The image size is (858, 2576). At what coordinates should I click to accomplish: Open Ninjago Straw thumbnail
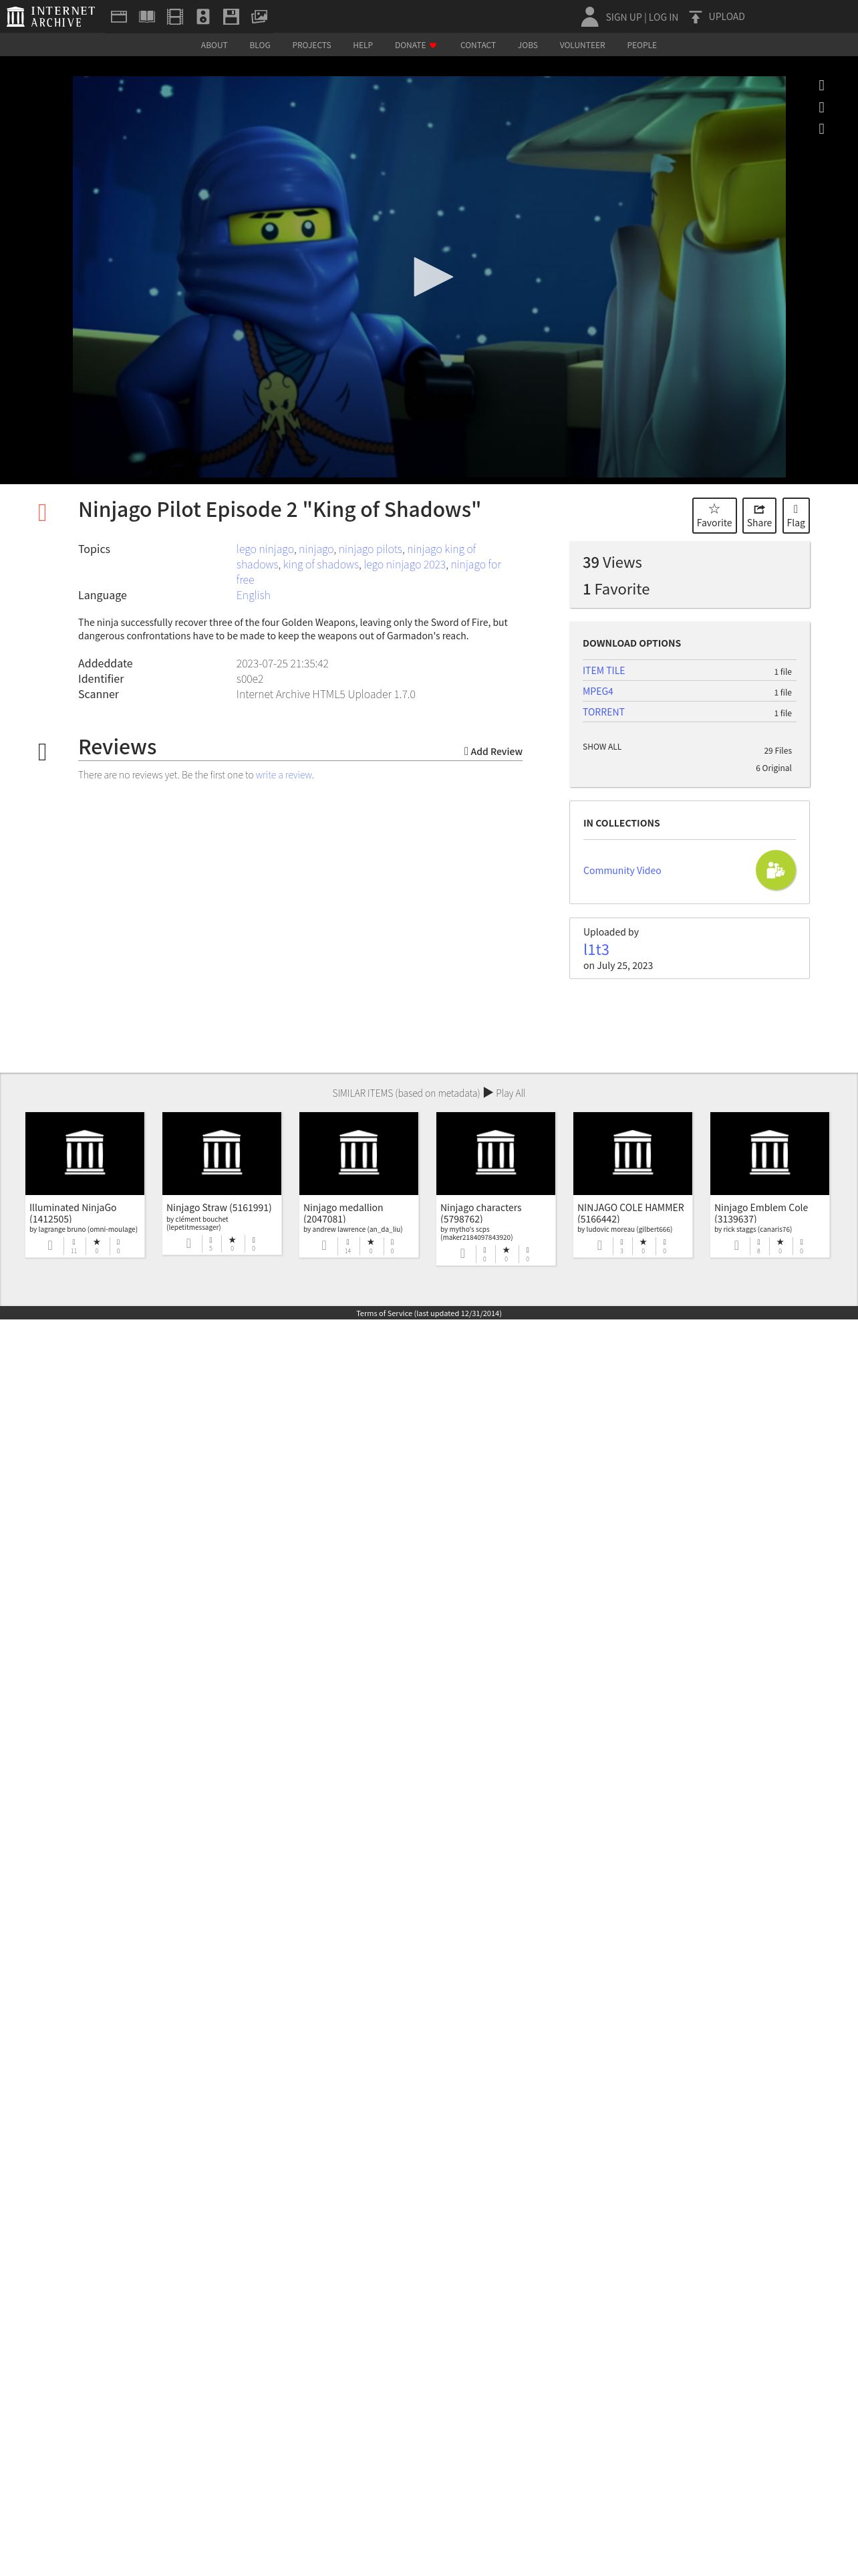click(x=222, y=1153)
